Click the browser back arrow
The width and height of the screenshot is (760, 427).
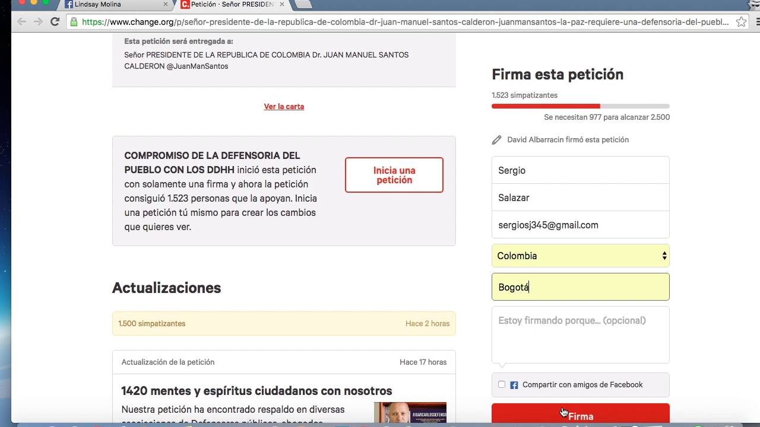click(x=22, y=22)
